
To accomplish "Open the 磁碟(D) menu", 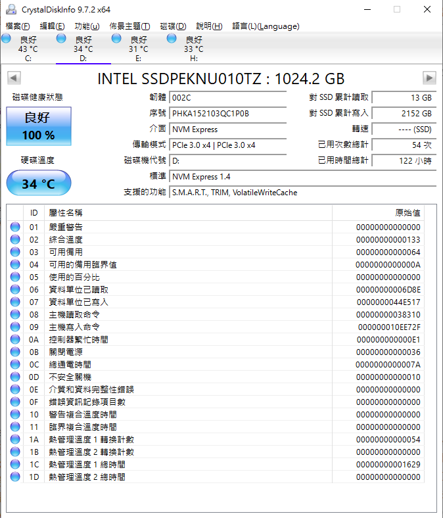I will pos(173,26).
